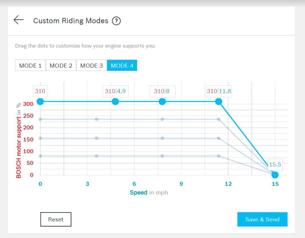Select the blue dot at 8 mph
Viewport: 305px width, 238px height.
click(x=162, y=101)
